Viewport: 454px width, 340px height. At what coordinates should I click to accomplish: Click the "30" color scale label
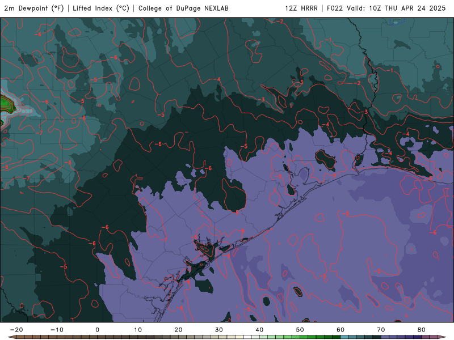(219, 330)
